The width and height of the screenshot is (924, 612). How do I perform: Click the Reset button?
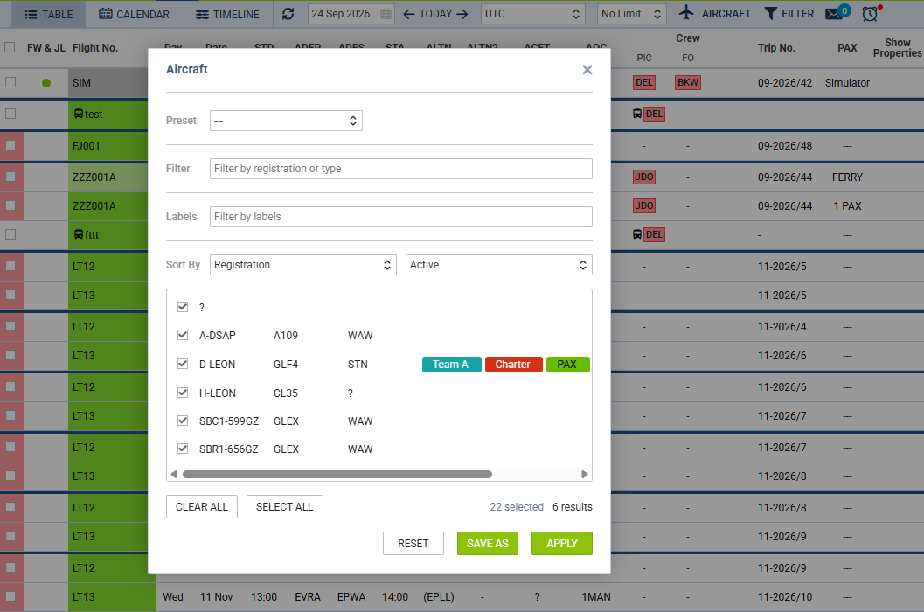point(413,544)
